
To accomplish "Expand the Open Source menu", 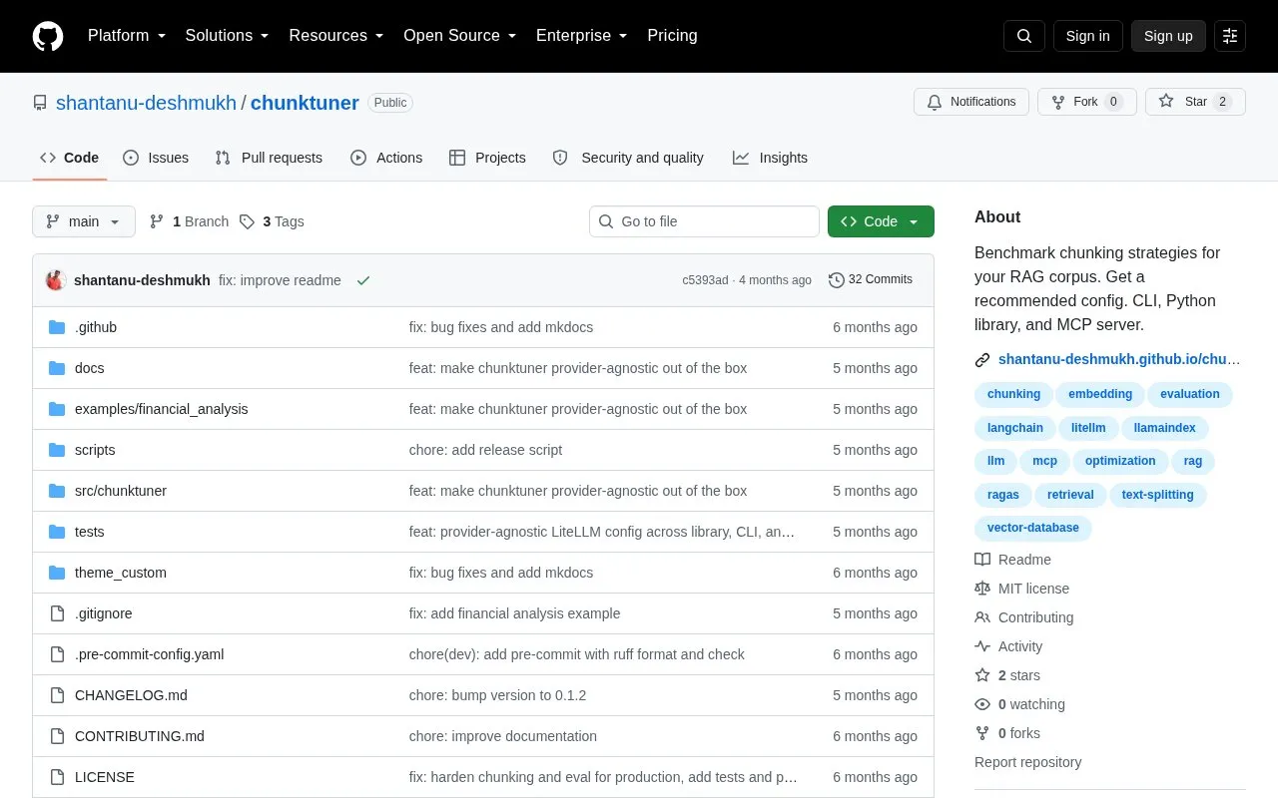I will point(460,36).
